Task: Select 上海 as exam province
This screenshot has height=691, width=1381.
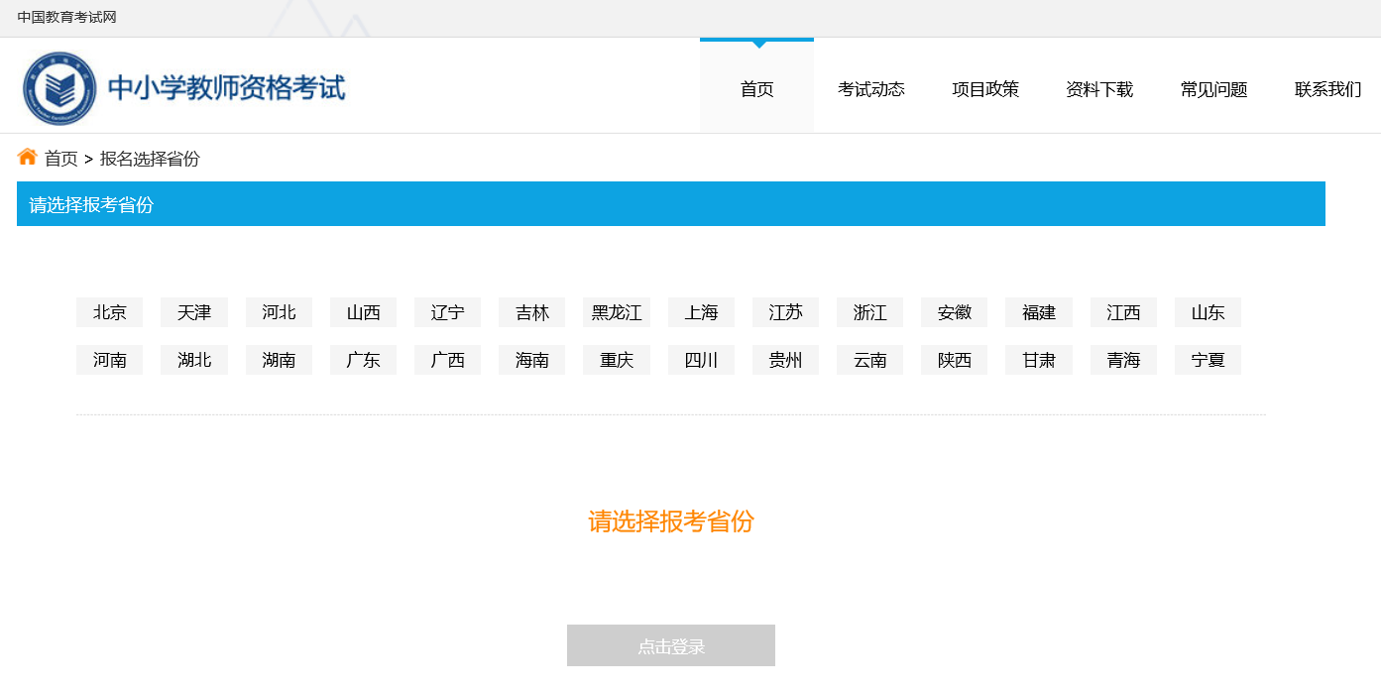Action: (x=701, y=312)
